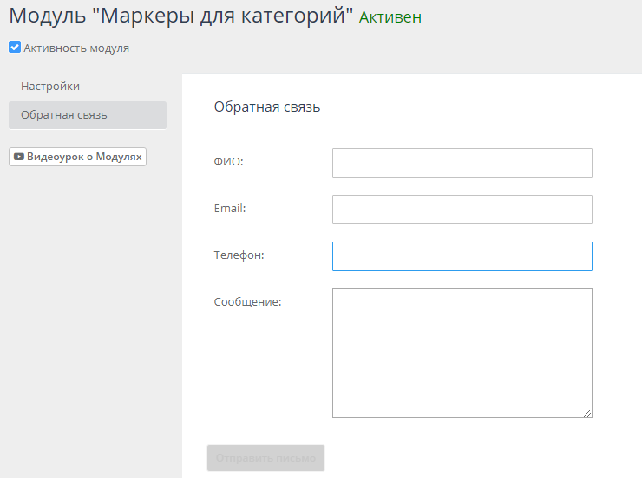Image resolution: width=642 pixels, height=478 pixels.
Task: Click the "Email:" field label
Action: pyautogui.click(x=230, y=209)
